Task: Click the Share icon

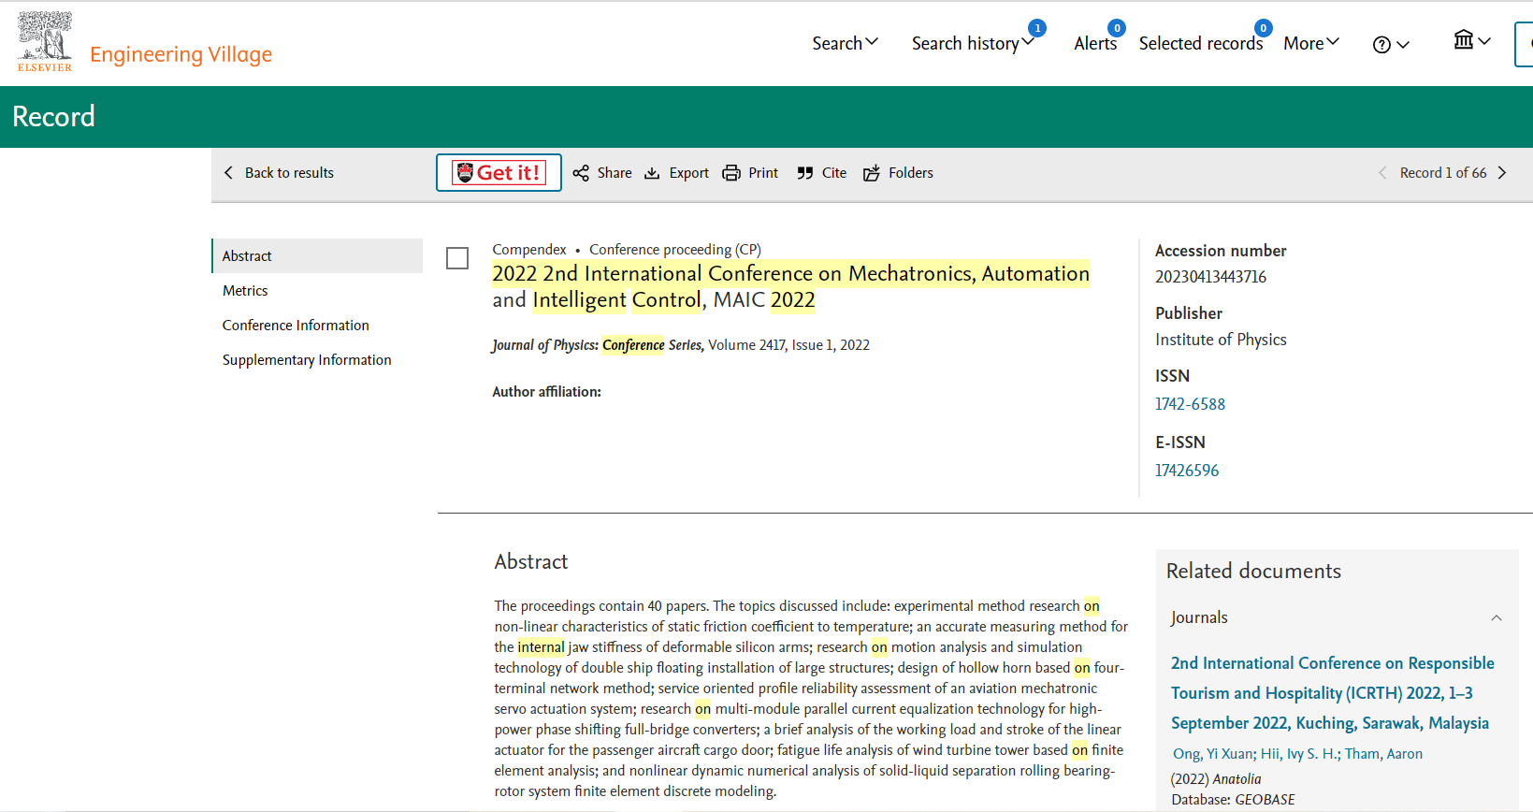Action: [581, 173]
